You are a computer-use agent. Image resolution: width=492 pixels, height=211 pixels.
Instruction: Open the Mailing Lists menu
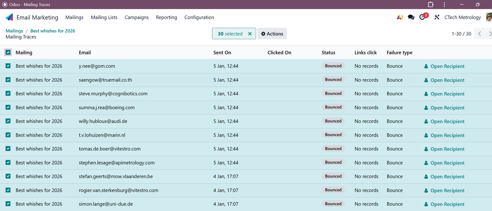104,17
